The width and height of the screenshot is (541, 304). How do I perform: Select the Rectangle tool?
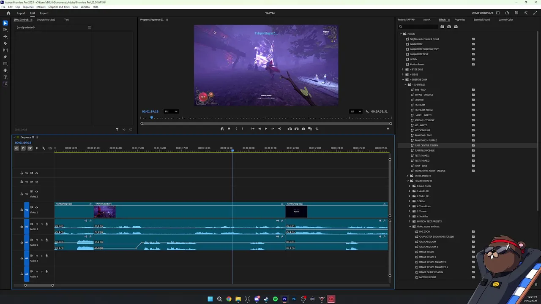tap(5, 63)
